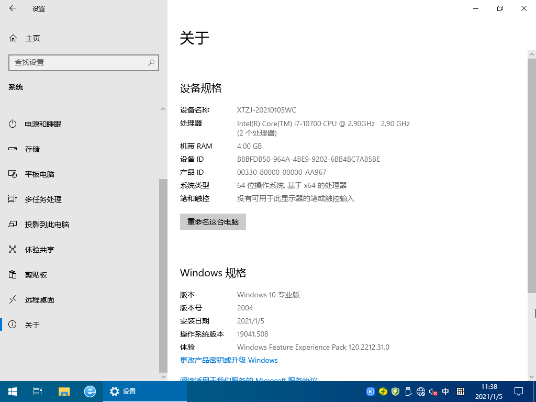The height and width of the screenshot is (402, 536).
Task: Click the search magnifier icon
Action: [x=151, y=63]
